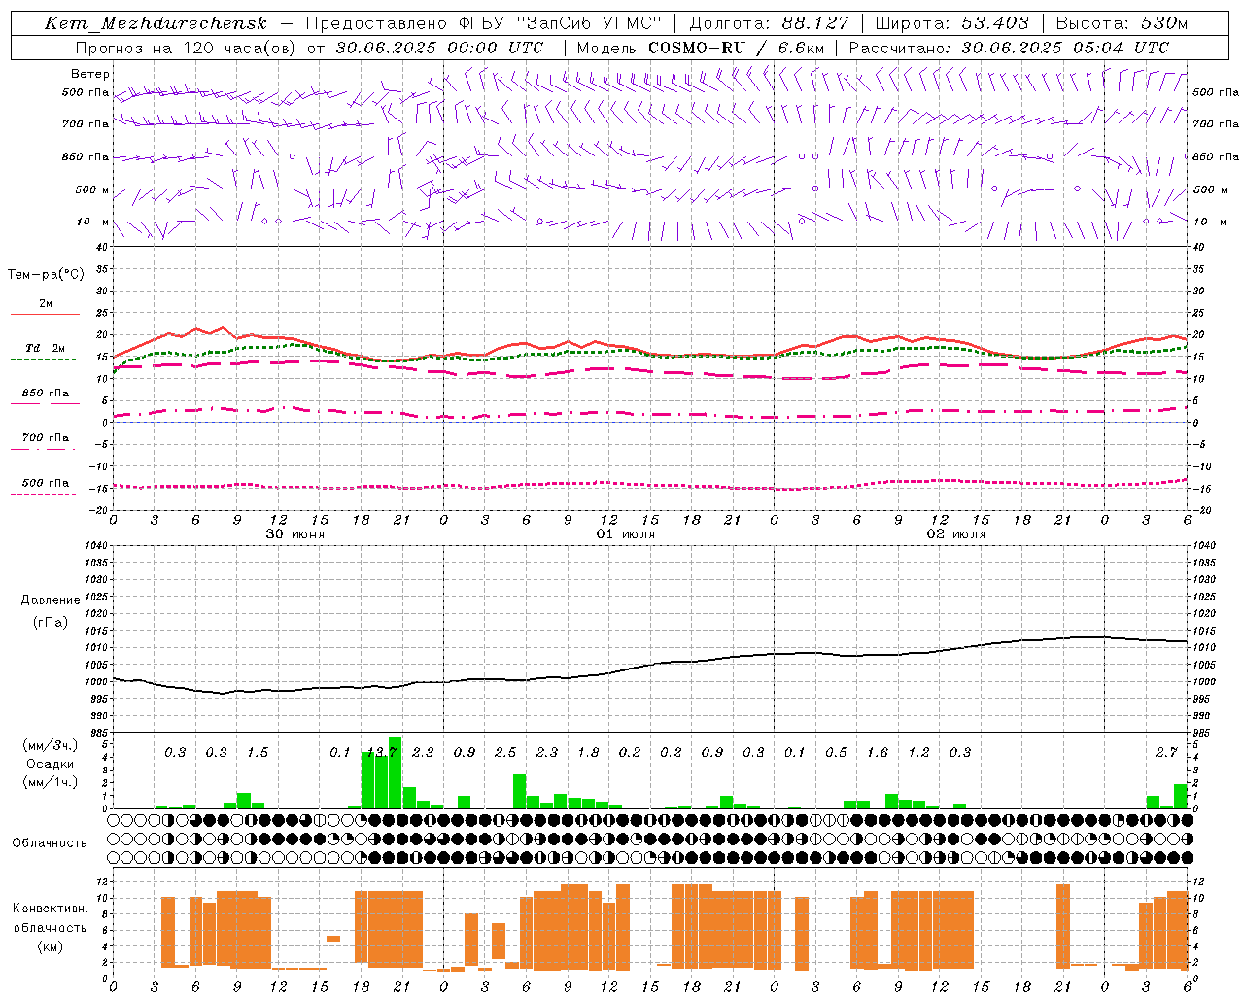Click the "(мм/1ч.)" units label

pyautogui.click(x=50, y=782)
